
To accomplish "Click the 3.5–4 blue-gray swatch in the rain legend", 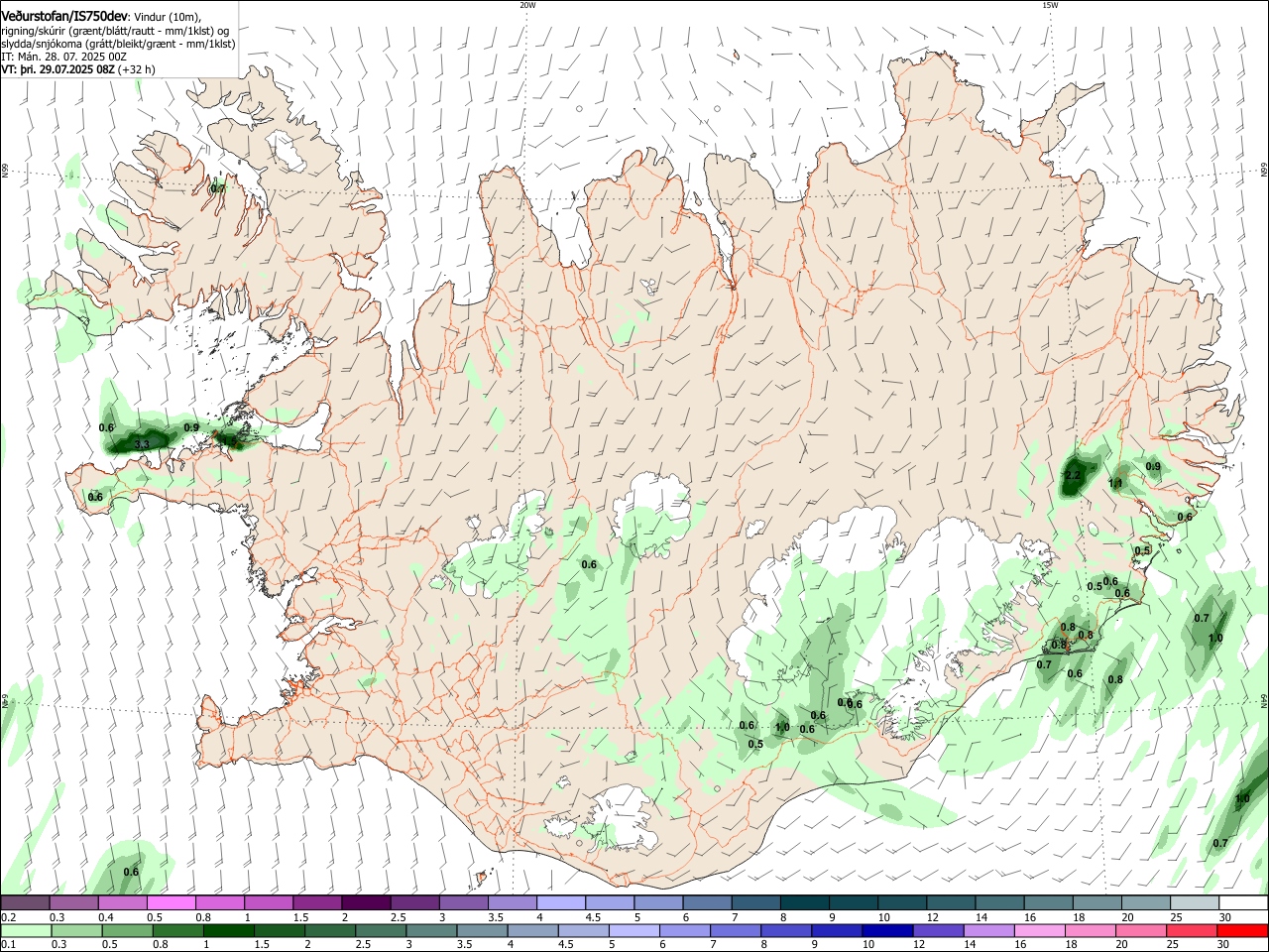I will click(x=482, y=930).
